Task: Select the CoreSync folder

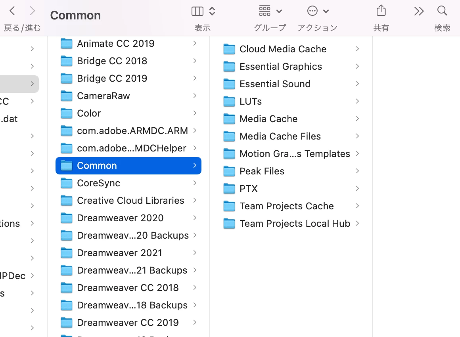Action: [128, 183]
